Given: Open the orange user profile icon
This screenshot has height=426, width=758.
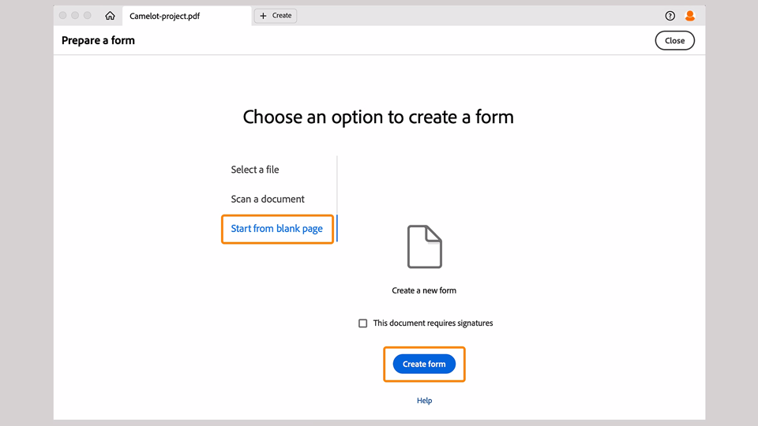Looking at the screenshot, I should coord(690,16).
